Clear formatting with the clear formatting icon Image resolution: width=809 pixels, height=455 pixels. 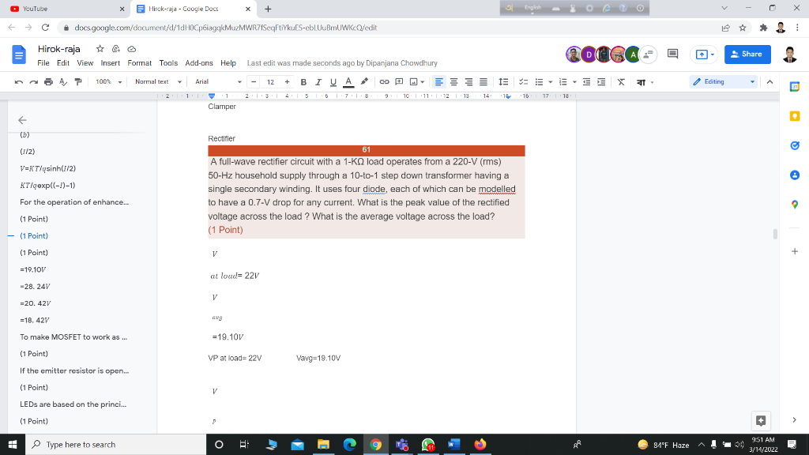[x=621, y=81]
